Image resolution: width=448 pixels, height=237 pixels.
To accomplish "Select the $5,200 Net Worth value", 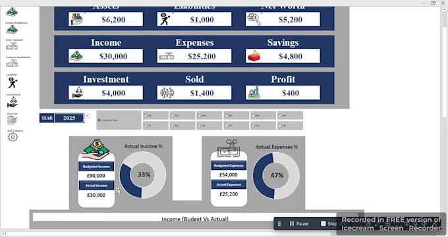I will (291, 19).
